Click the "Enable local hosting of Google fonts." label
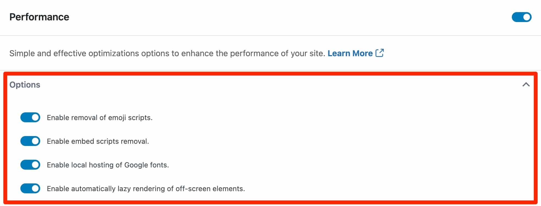 108,165
